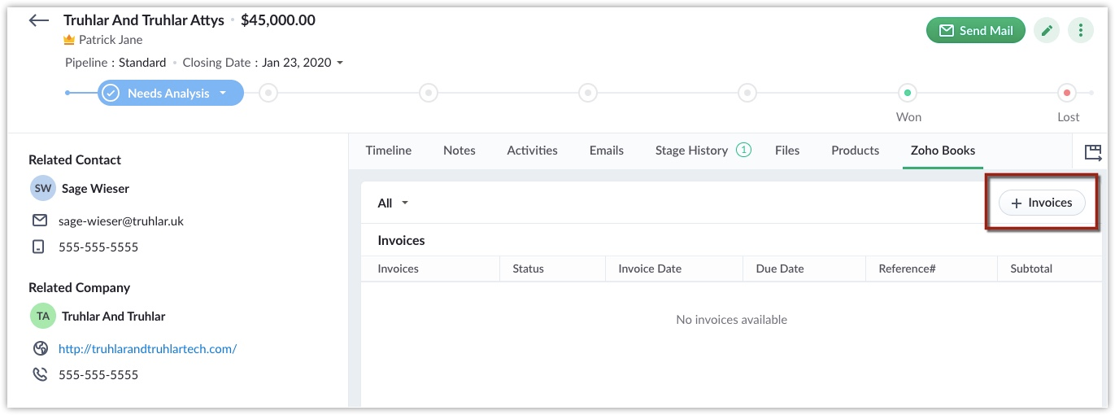The width and height of the screenshot is (1115, 415).
Task: Select the stage circle after Needs Analysis
Action: coord(268,93)
